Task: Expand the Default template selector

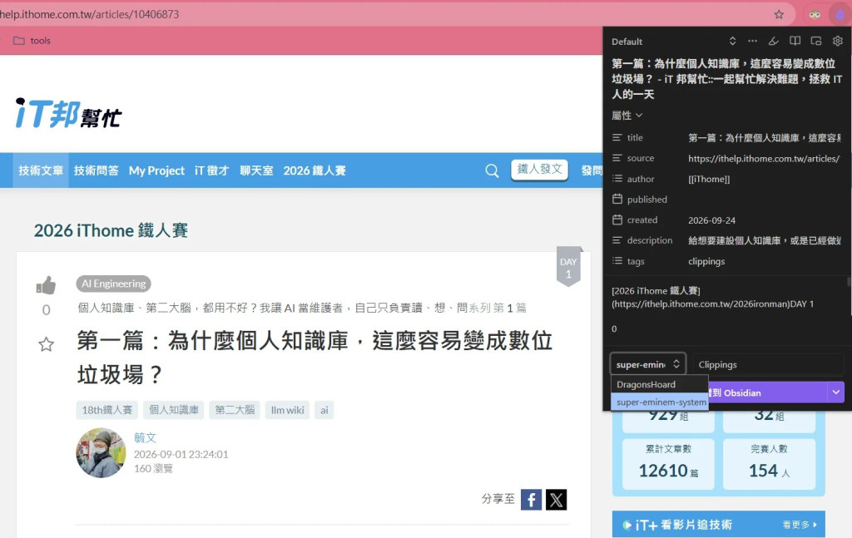Action: tap(732, 42)
